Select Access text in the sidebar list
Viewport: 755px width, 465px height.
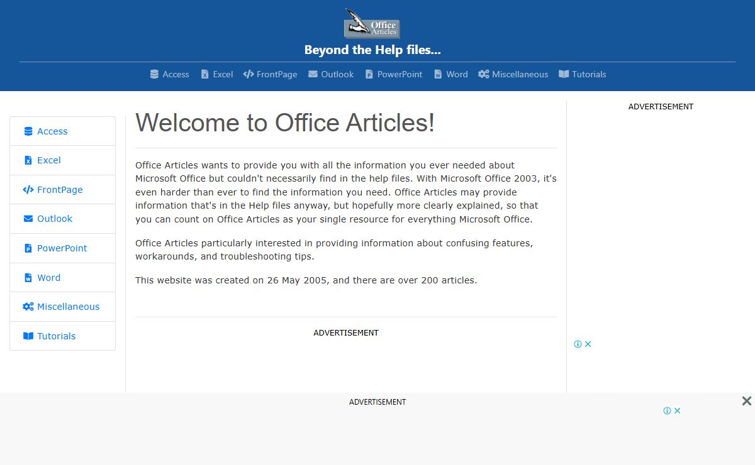(52, 131)
